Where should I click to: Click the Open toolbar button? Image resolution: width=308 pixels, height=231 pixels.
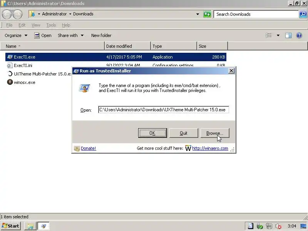(43, 35)
